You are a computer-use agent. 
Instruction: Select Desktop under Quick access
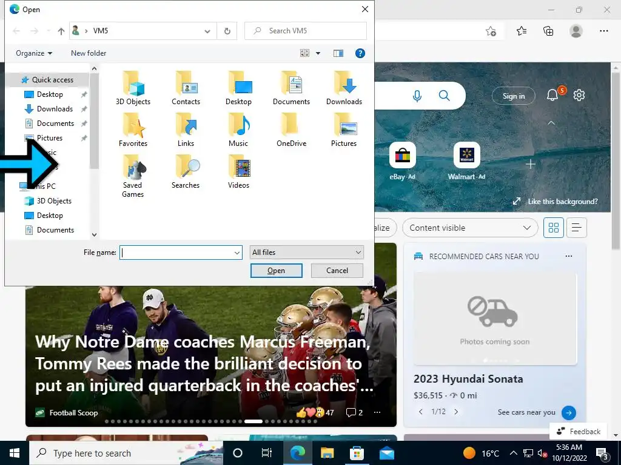(50, 94)
